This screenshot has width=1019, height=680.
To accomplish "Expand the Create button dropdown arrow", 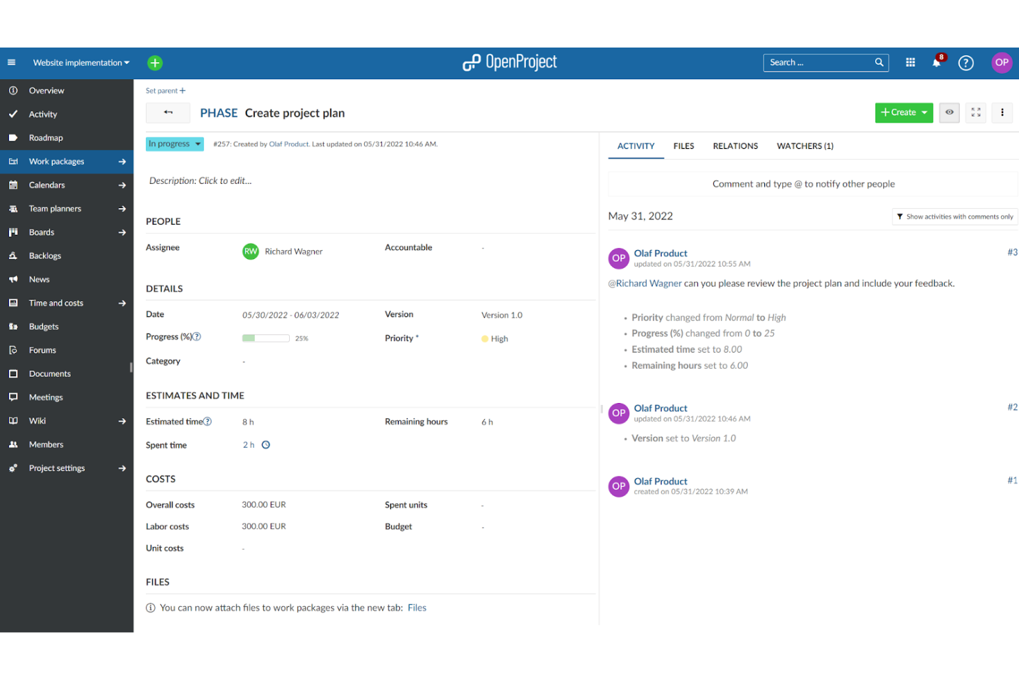I will coord(925,112).
